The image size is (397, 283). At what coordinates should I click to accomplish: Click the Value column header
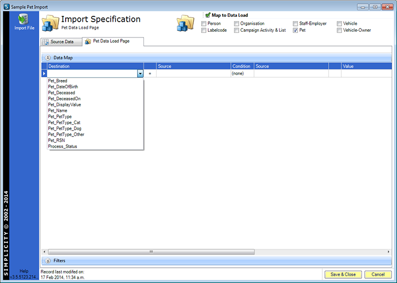click(366, 66)
